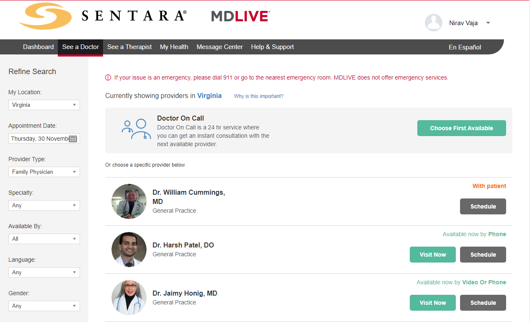530x322 pixels.
Task: Click the With patient status text
Action: coord(489,186)
